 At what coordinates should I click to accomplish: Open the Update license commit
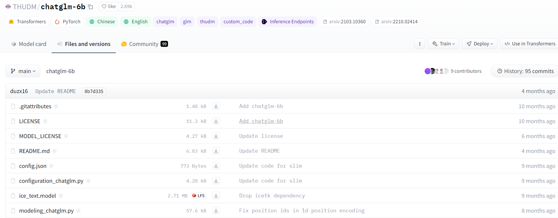coord(261,136)
